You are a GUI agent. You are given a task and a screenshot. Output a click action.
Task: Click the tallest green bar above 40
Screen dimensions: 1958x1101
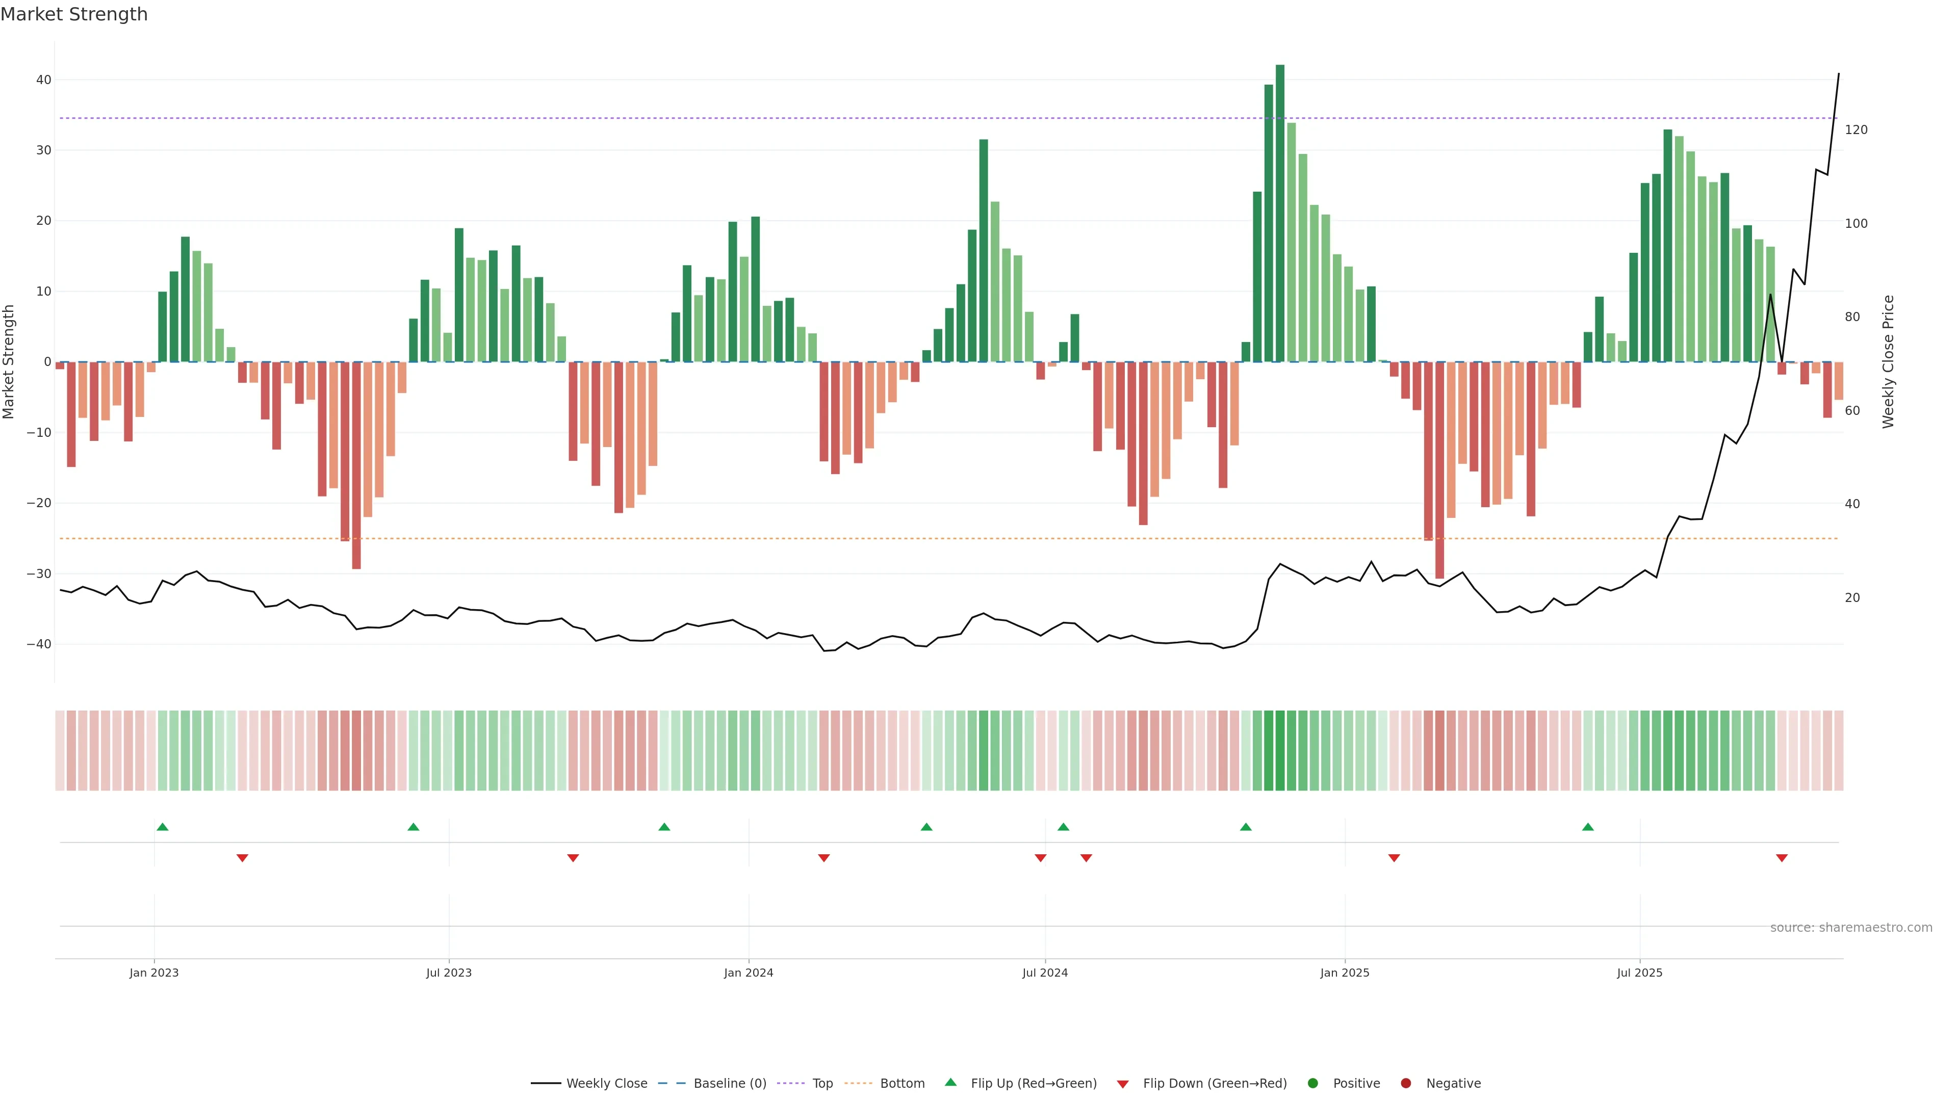point(1280,213)
